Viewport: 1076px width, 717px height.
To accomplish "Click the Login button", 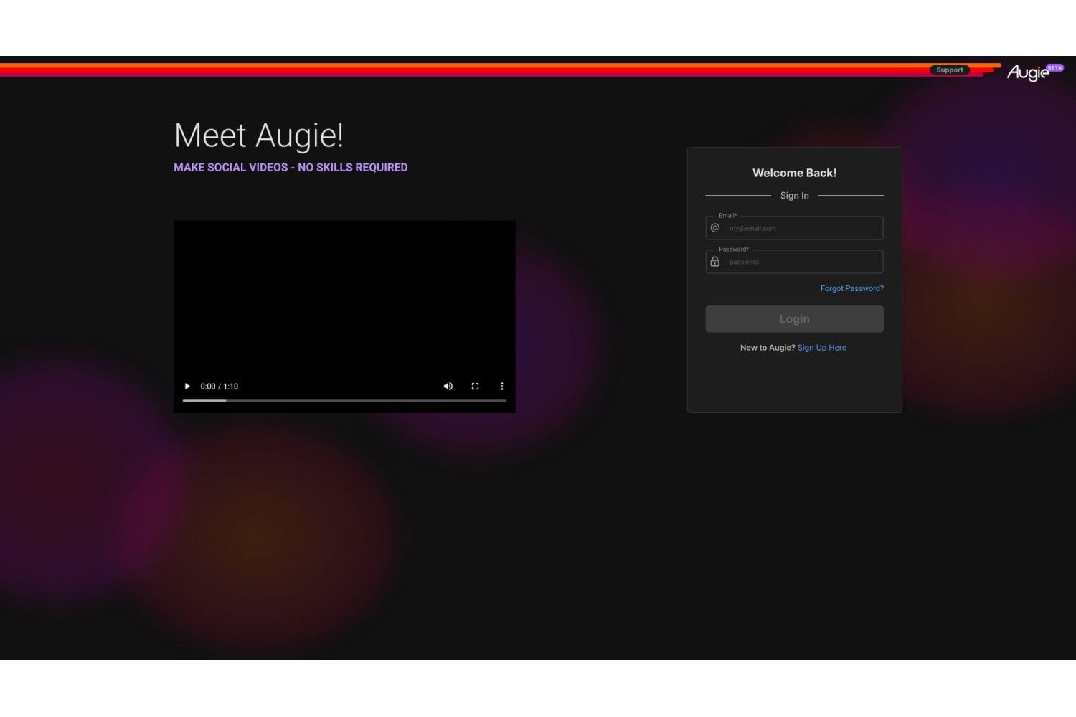I will click(794, 319).
